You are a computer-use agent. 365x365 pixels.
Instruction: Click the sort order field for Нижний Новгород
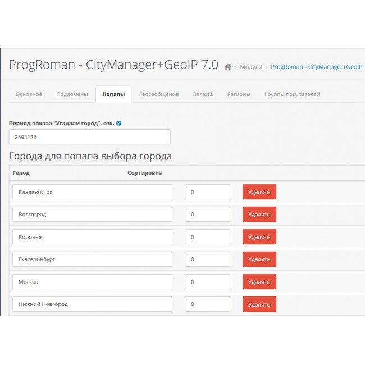pos(207,304)
